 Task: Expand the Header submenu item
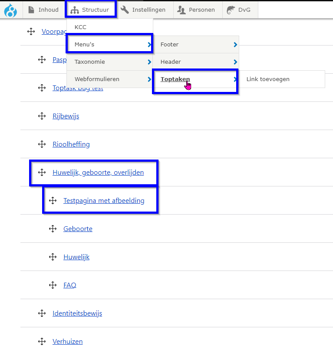tap(195, 62)
